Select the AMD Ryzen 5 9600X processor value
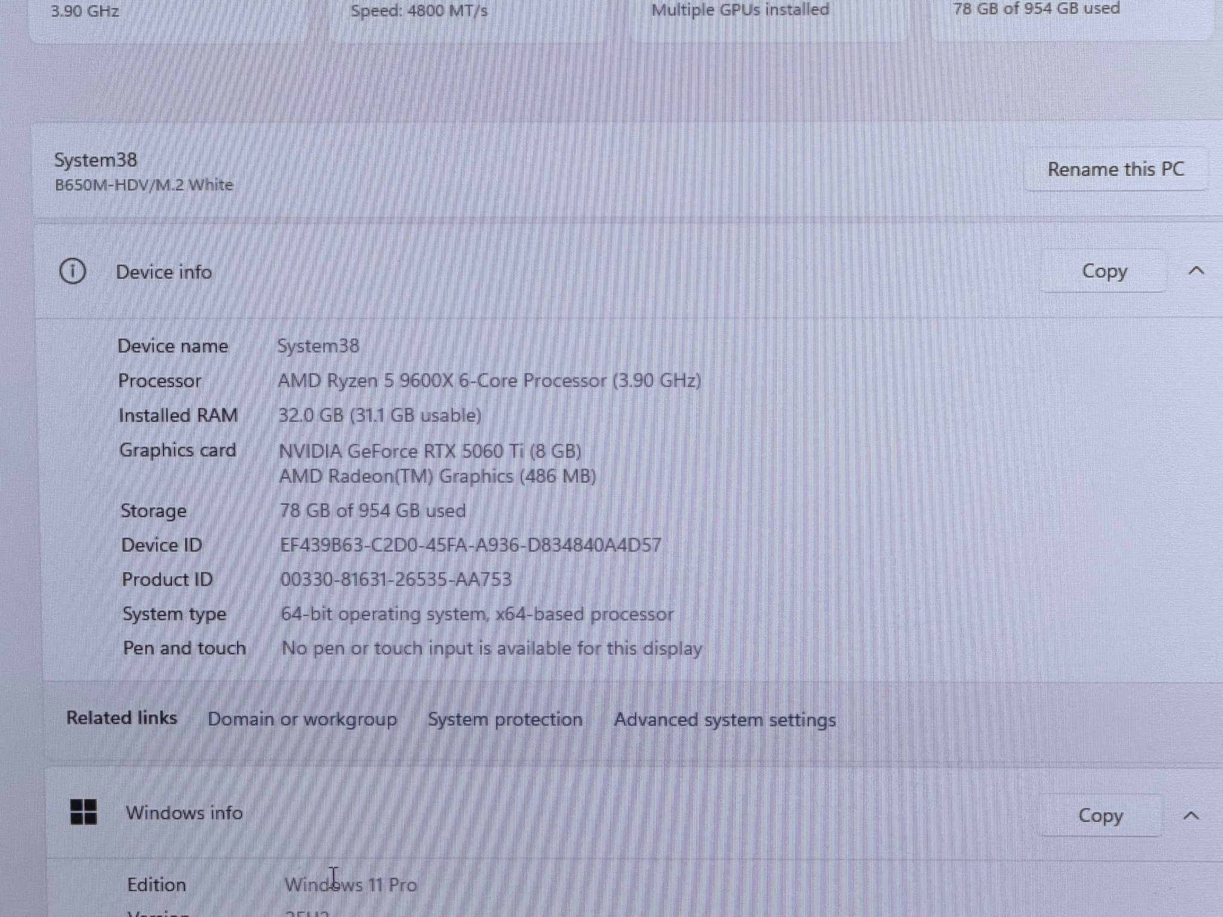The height and width of the screenshot is (917, 1223). [490, 381]
